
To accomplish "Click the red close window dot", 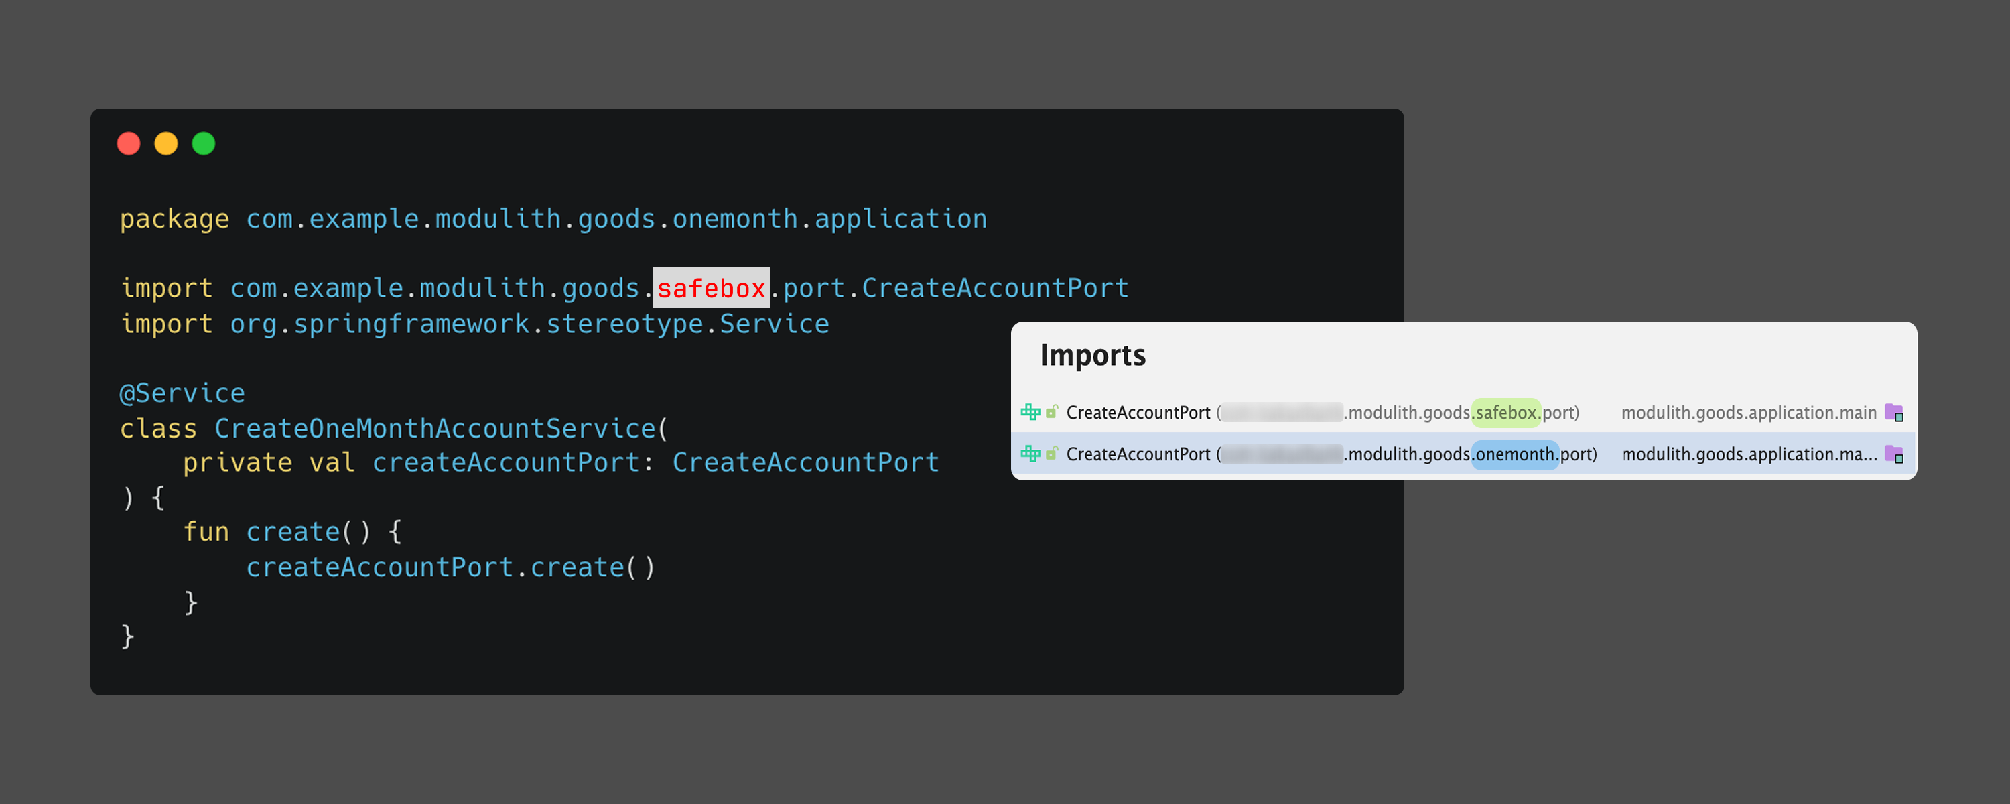I will (x=129, y=143).
